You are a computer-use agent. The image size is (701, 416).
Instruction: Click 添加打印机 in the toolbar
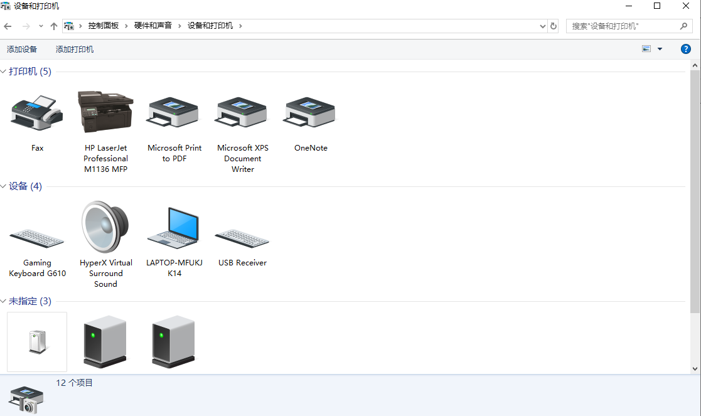pos(75,49)
